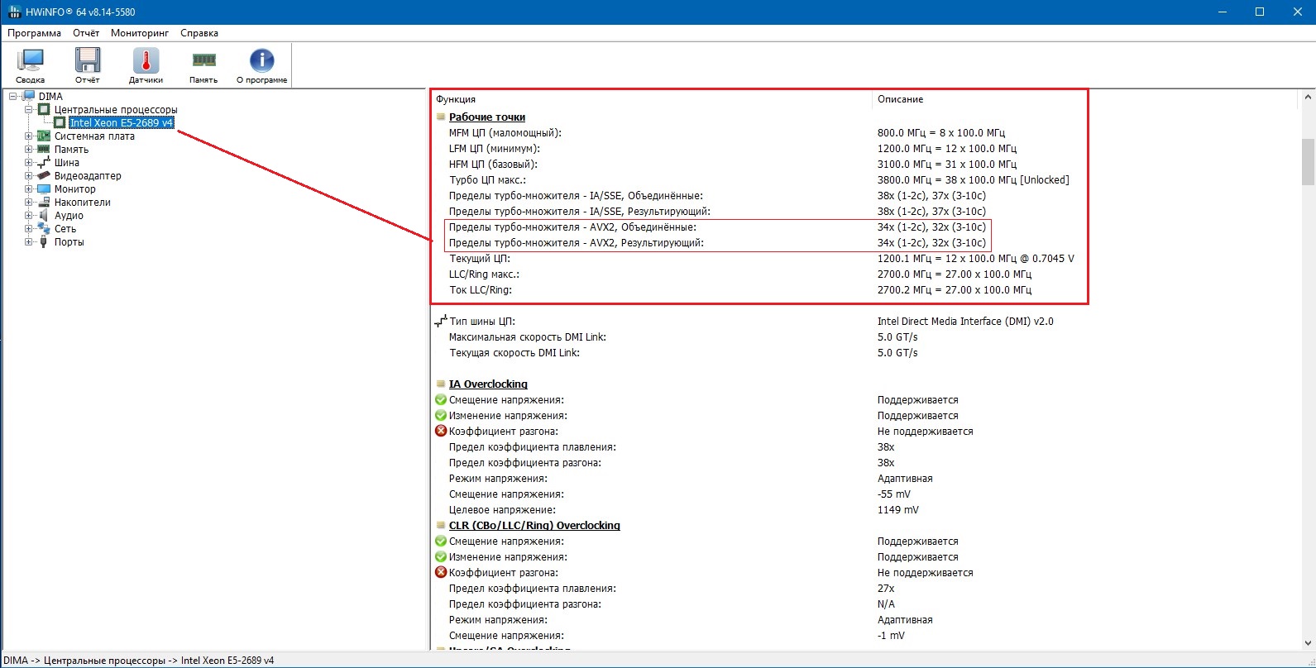Click the CLR Overclocking section icon
1316x668 pixels.
441,526
